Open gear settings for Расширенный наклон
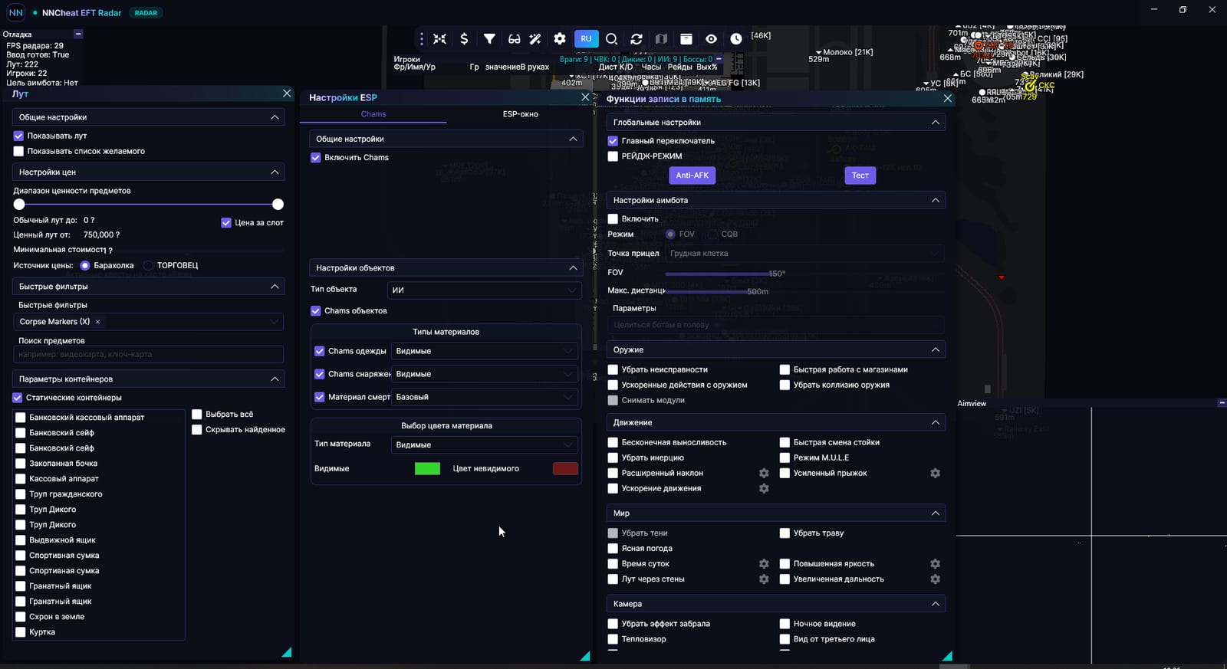Image resolution: width=1227 pixels, height=669 pixels. (x=764, y=474)
